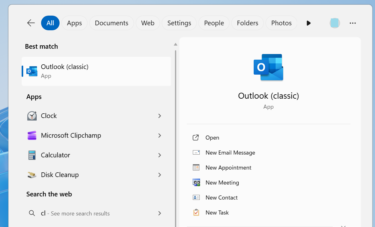Open the Clock app icon
This screenshot has width=375, height=227.
(32, 116)
